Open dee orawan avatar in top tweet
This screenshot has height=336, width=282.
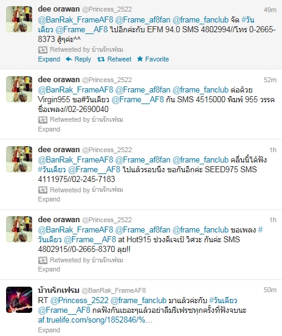point(19,19)
